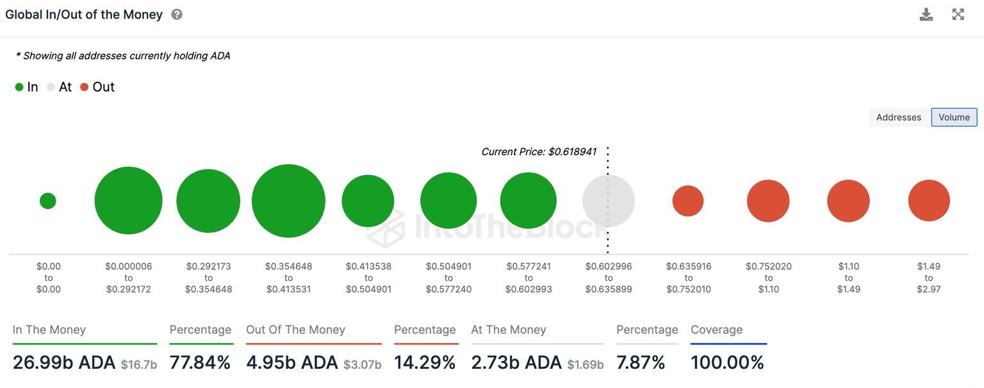The height and width of the screenshot is (388, 984).
Task: Click the $0.635916 to $0.752010 red bubble
Action: (x=688, y=200)
